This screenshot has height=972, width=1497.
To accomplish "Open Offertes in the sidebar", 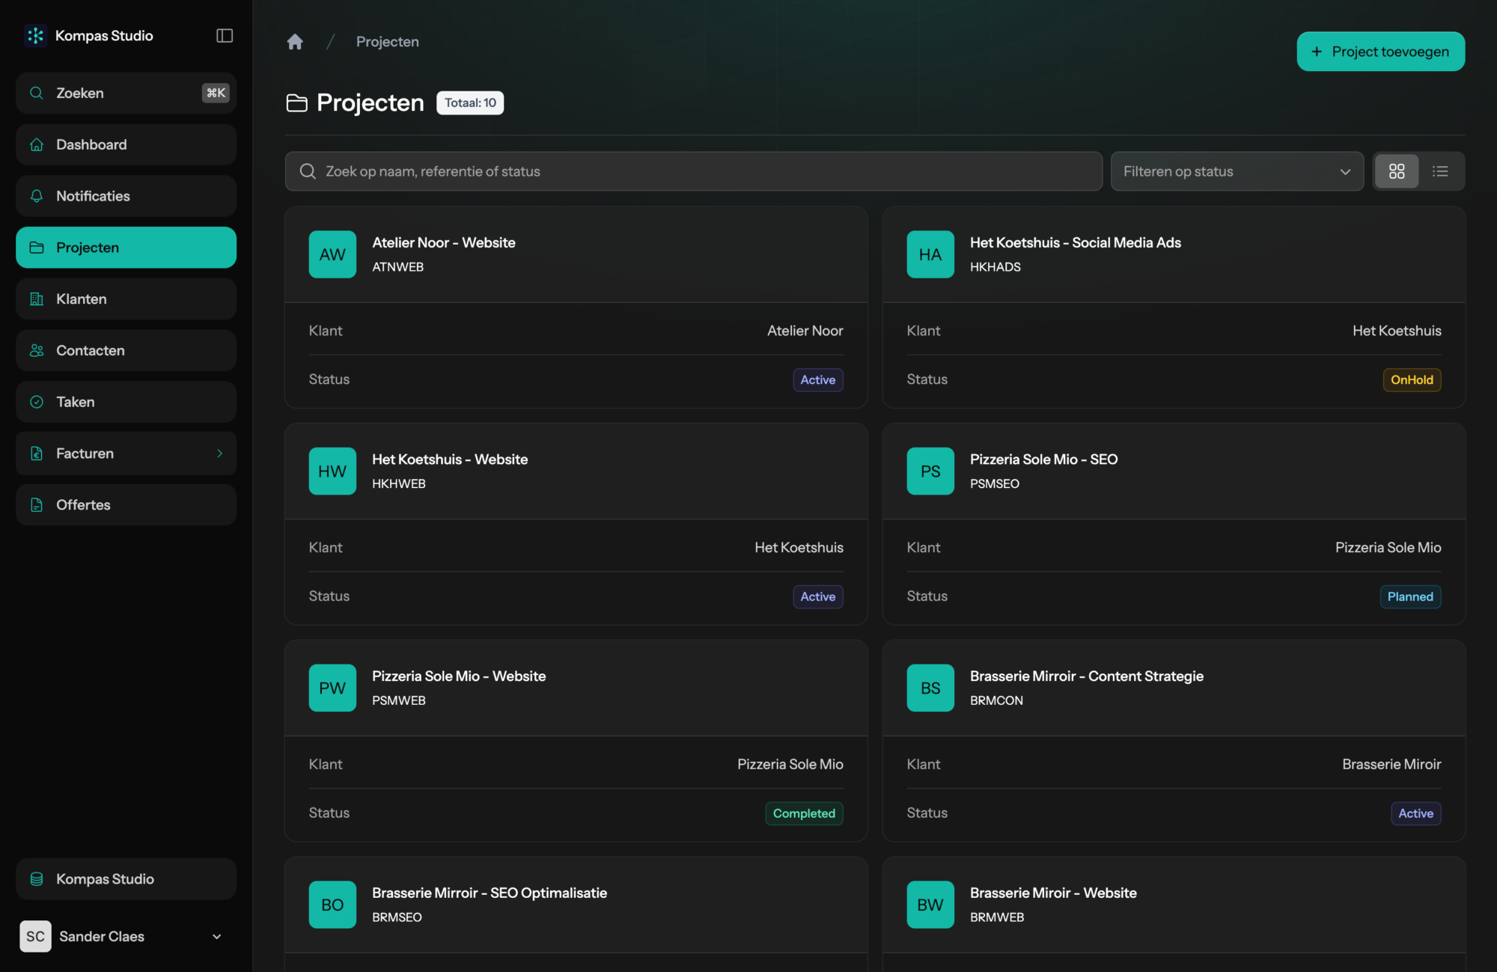I will click(x=126, y=505).
